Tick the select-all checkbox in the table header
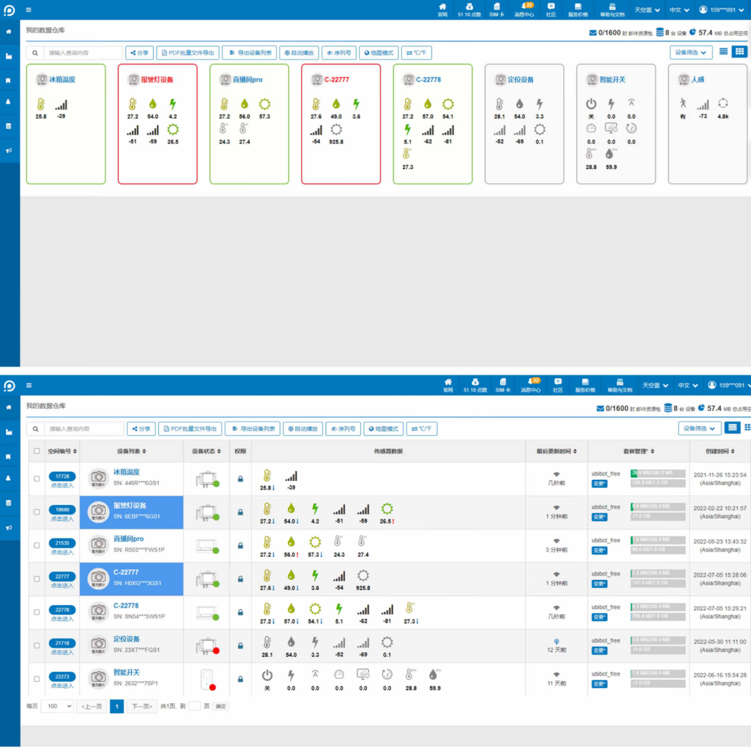 (x=37, y=451)
